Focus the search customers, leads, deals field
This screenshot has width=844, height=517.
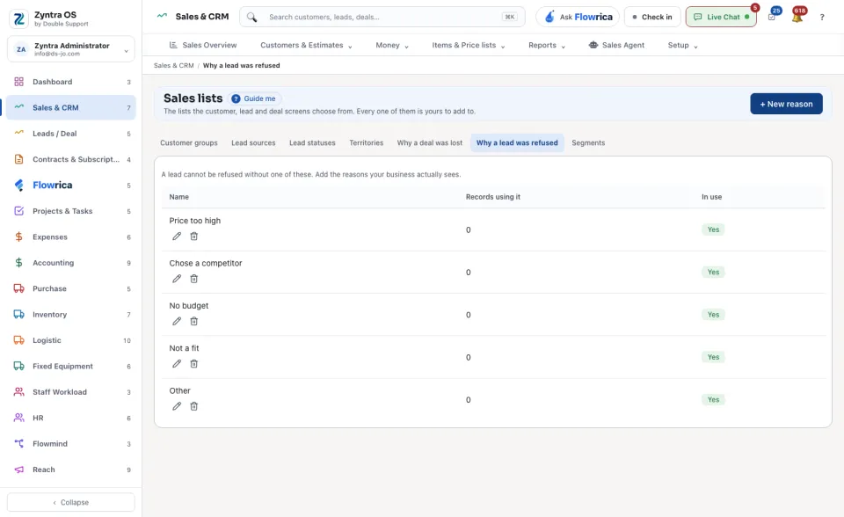[382, 18]
